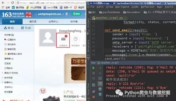Open the 严选 red badge in mail header
Viewport: 176px width, 101px height.
pyautogui.click(x=29, y=15)
